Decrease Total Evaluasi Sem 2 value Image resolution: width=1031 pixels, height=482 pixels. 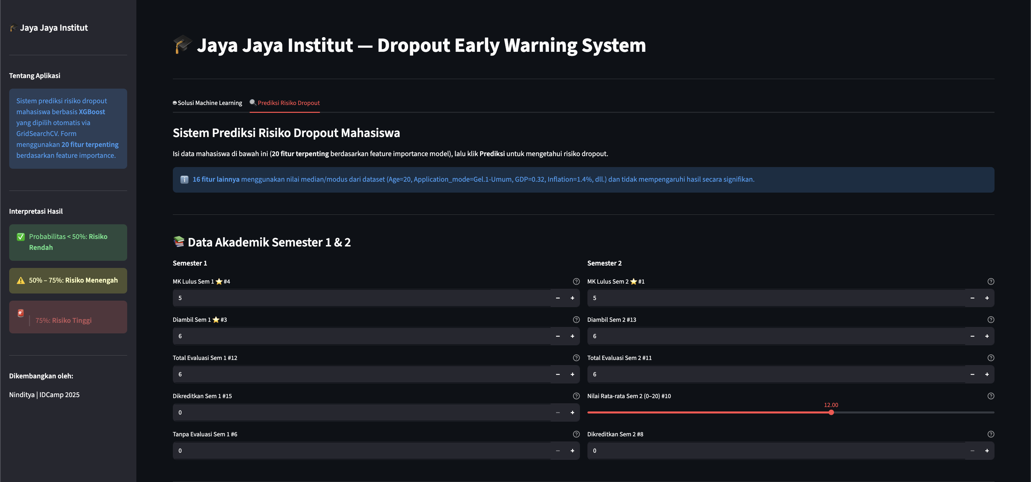point(972,374)
